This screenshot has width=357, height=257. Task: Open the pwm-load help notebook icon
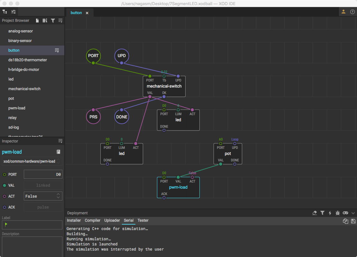(x=58, y=152)
